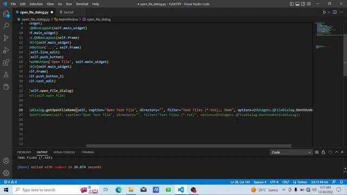Switch to open_file_dialog.py editor tab

[34, 12]
